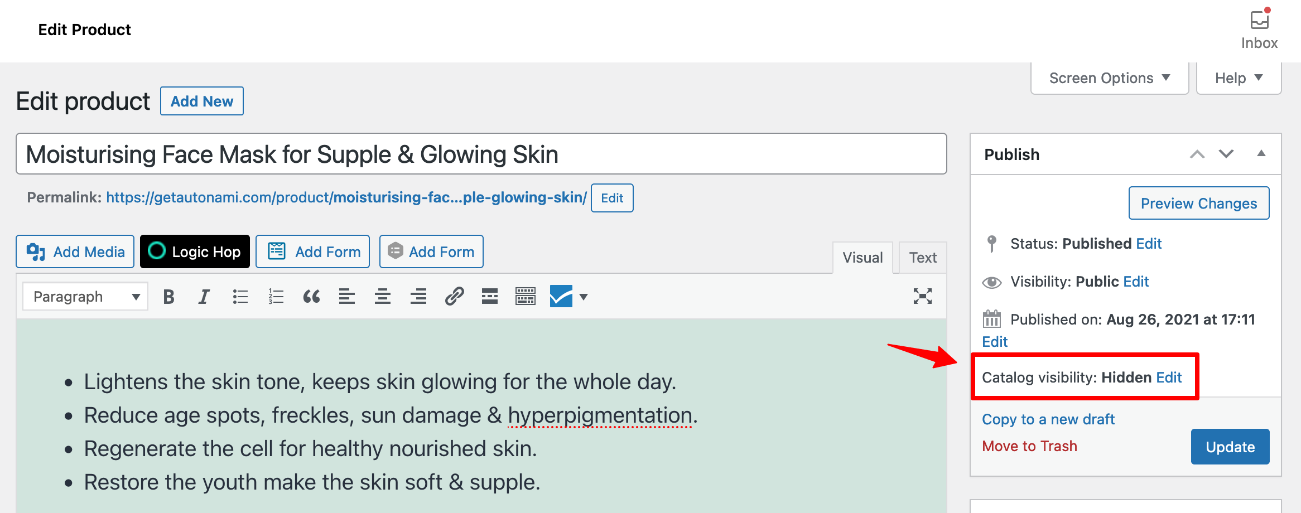1301x513 pixels.
Task: Toggle the kitchen sink toolbar
Action: point(525,296)
